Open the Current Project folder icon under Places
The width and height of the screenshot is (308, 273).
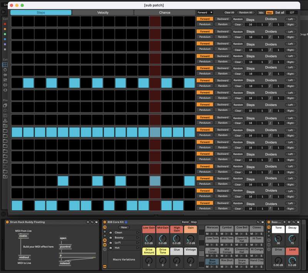(5, 126)
